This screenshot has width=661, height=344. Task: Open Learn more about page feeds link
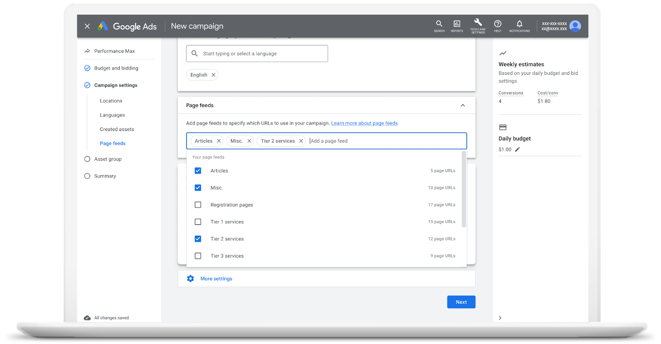pos(364,123)
